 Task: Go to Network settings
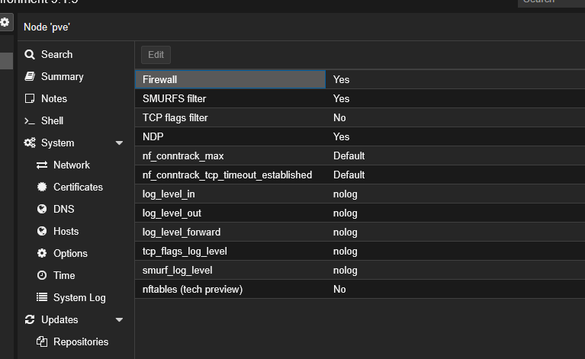coord(72,165)
